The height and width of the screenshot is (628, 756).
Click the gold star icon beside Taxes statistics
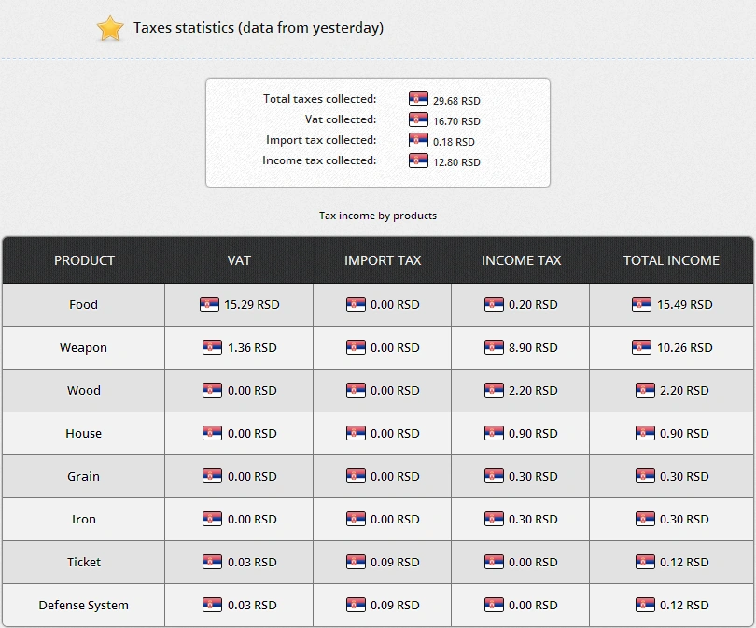coord(110,29)
